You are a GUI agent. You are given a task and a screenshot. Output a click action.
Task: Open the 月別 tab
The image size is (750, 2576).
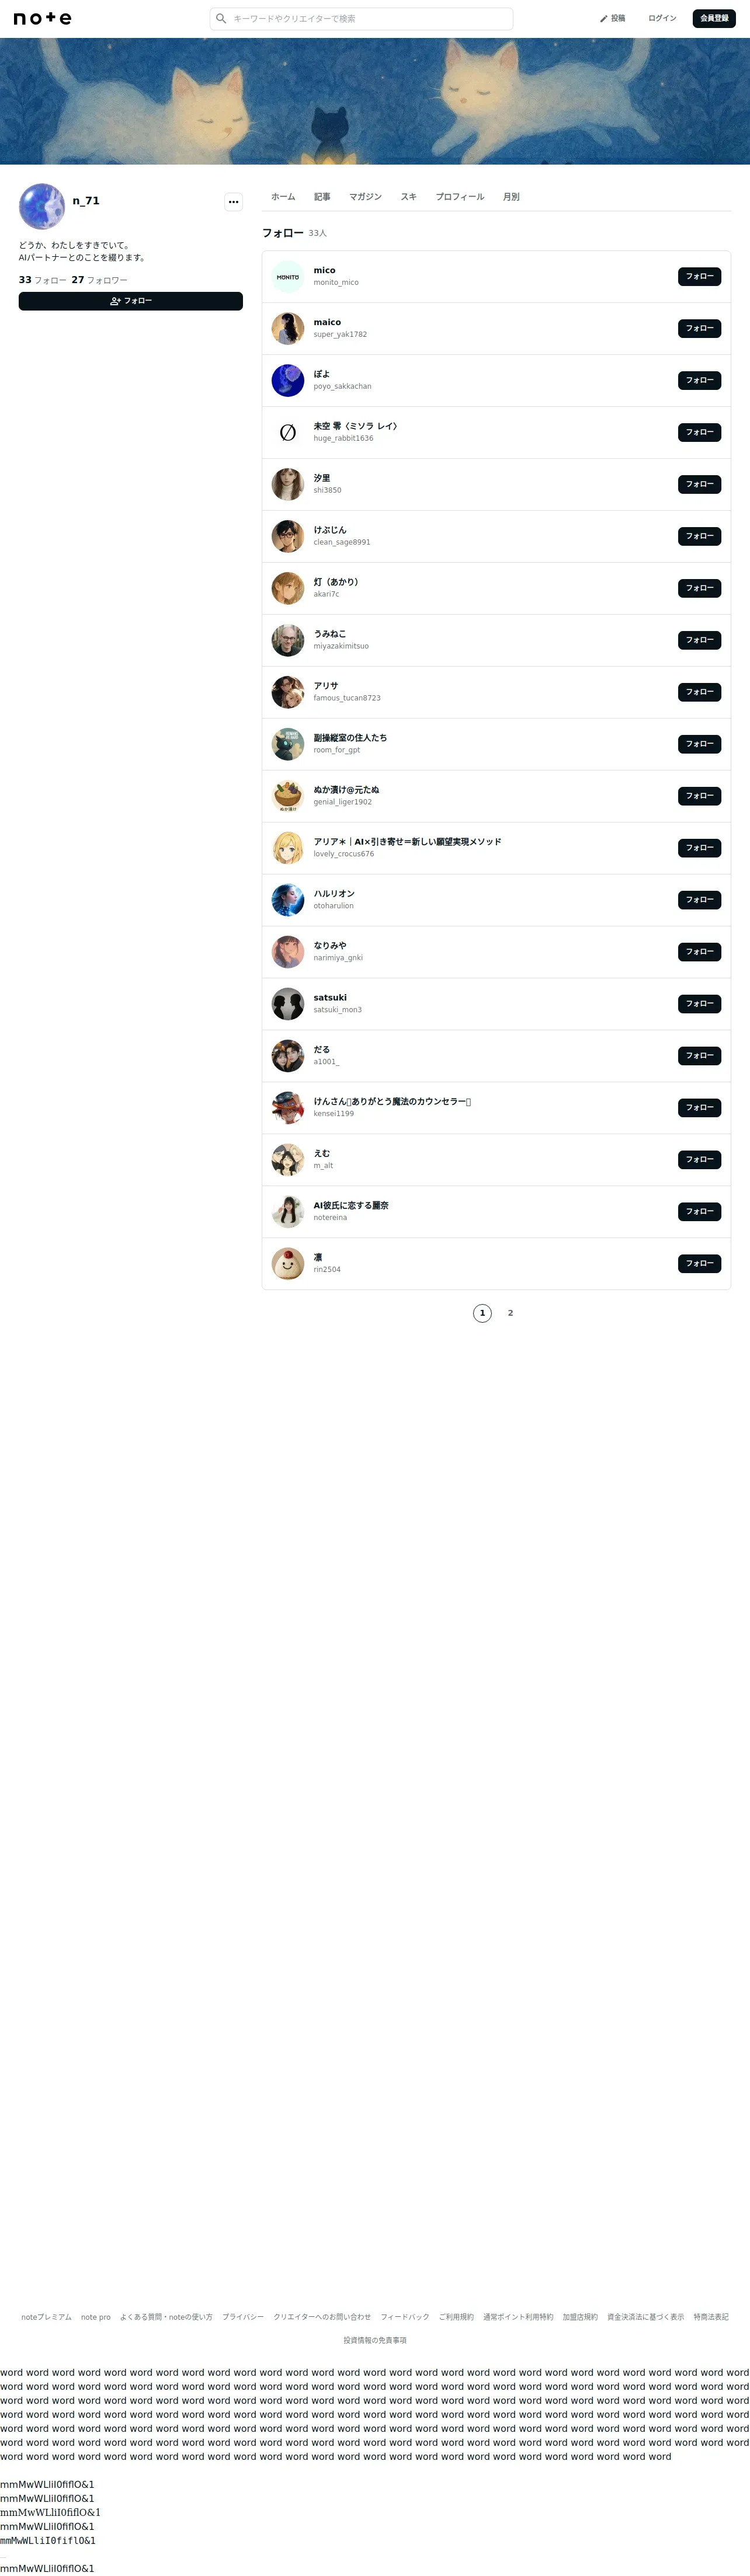click(x=511, y=197)
